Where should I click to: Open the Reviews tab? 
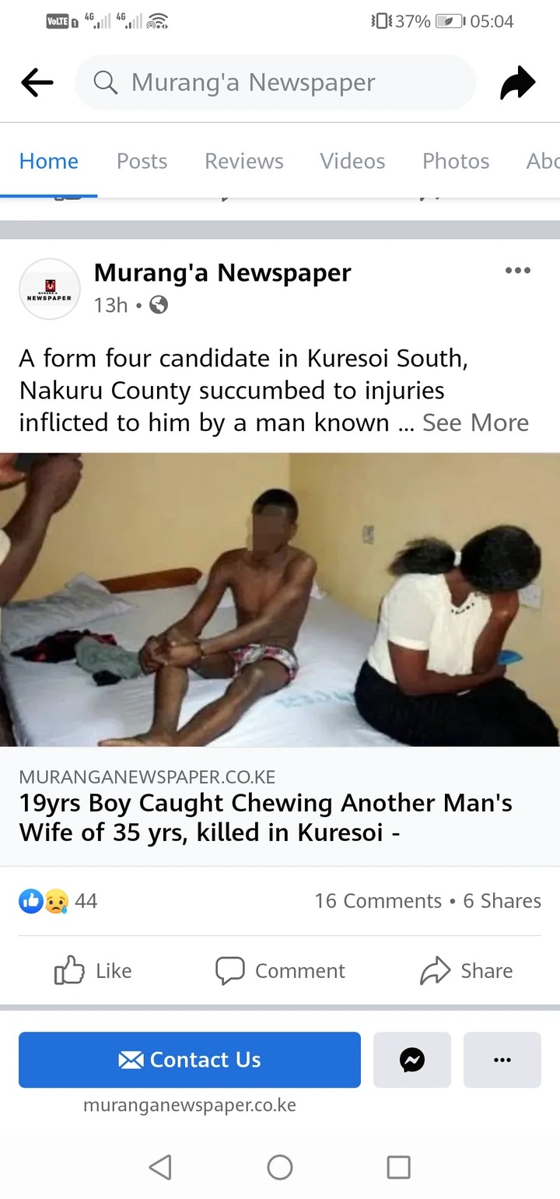[x=244, y=161]
